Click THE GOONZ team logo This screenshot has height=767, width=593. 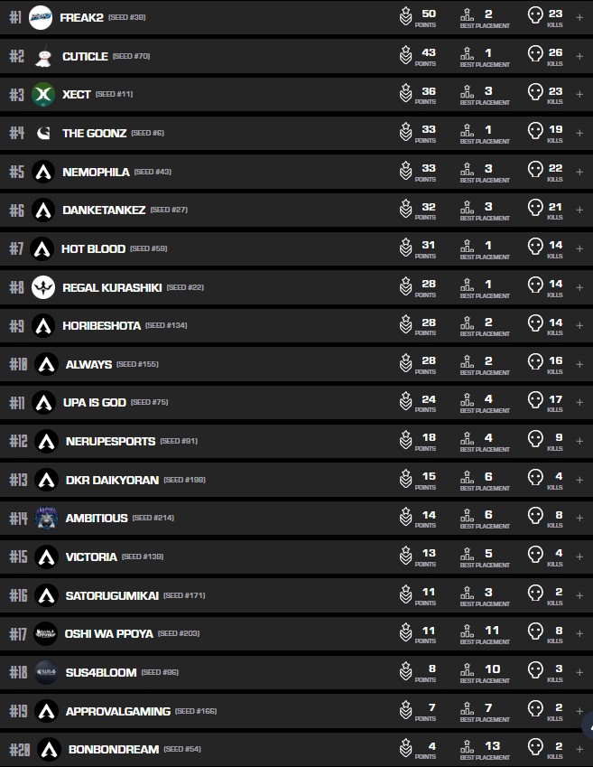[42, 134]
